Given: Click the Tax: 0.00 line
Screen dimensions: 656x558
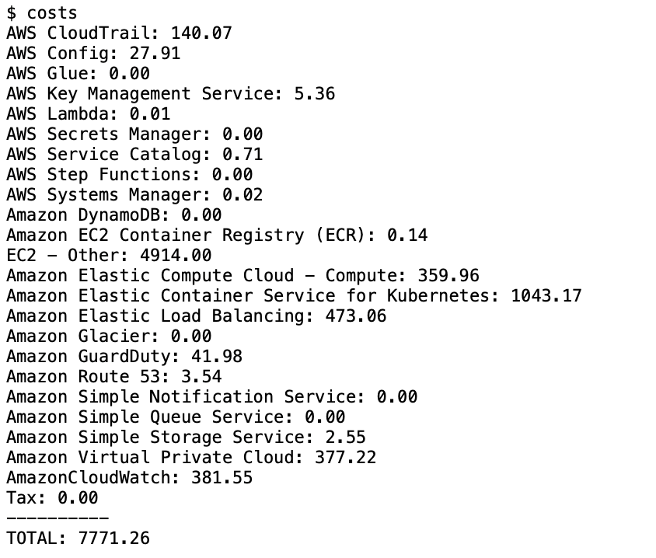Looking at the screenshot, I should (x=52, y=498).
